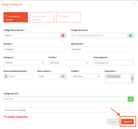Click the KG weight unit addon
This screenshot has width=138, height=129.
click(x=63, y=77)
